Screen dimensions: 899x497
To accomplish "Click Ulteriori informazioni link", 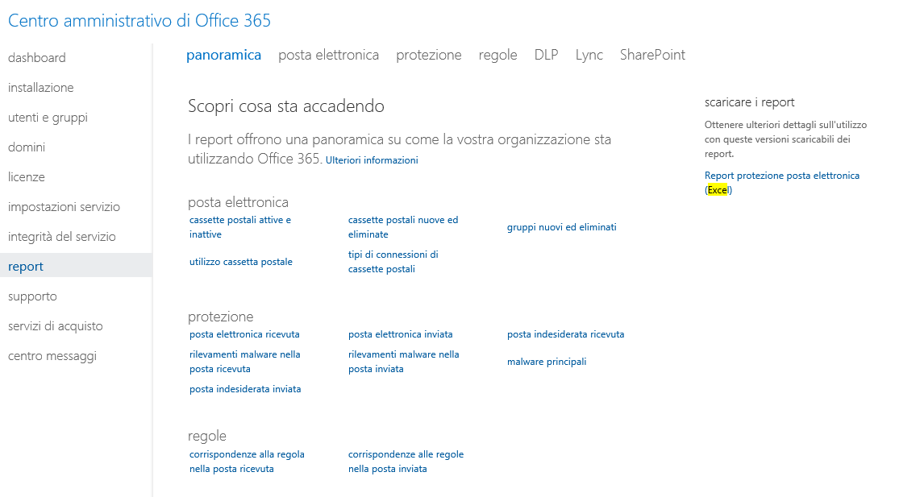I will pyautogui.click(x=373, y=160).
